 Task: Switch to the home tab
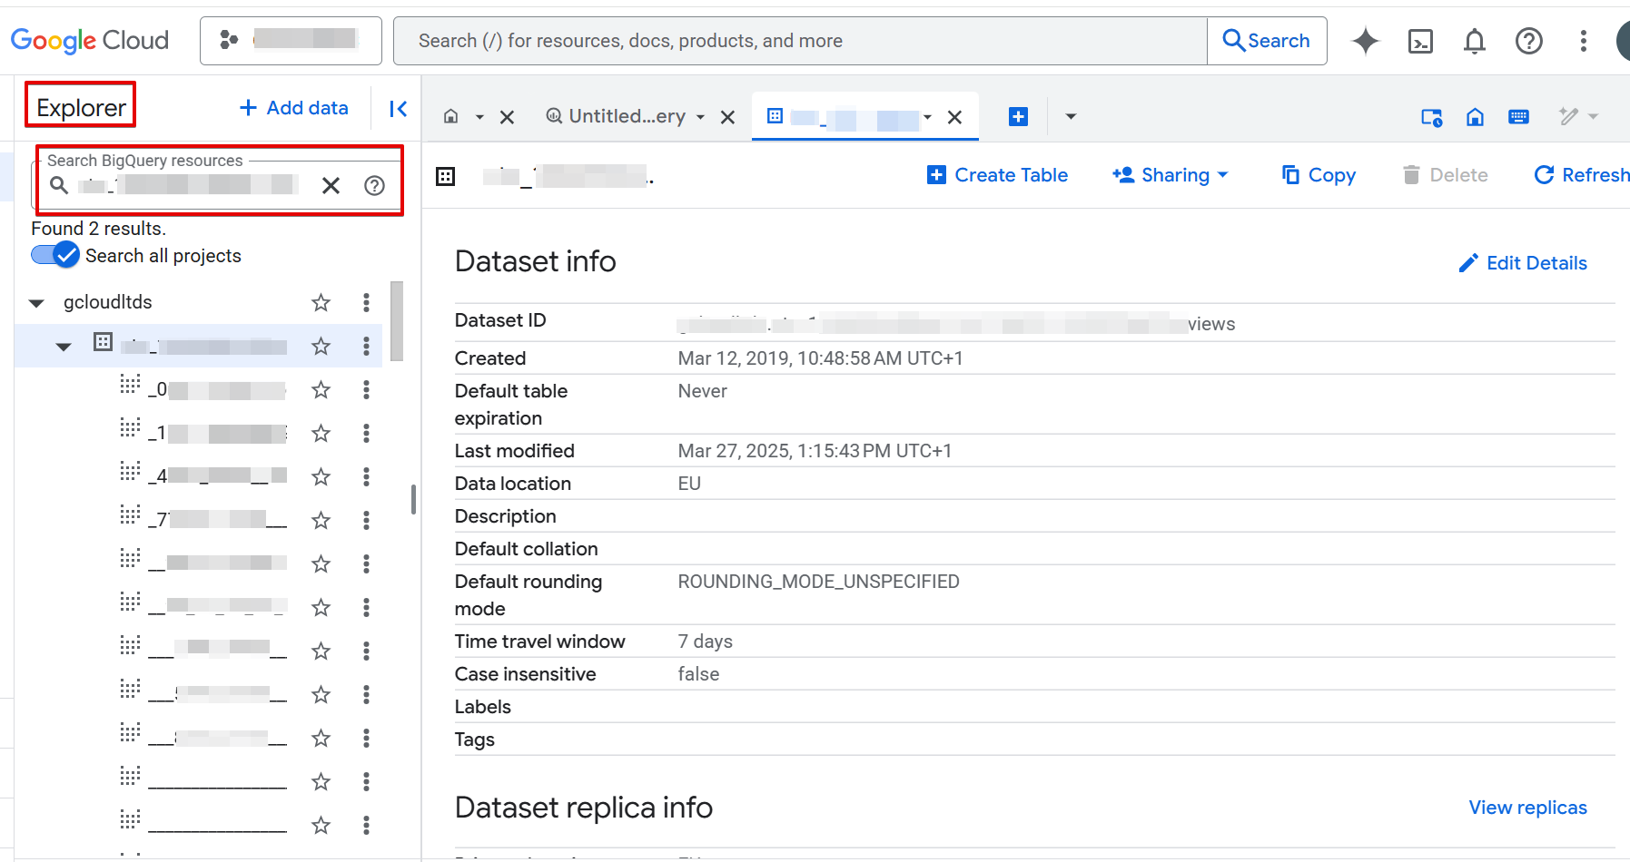[450, 117]
